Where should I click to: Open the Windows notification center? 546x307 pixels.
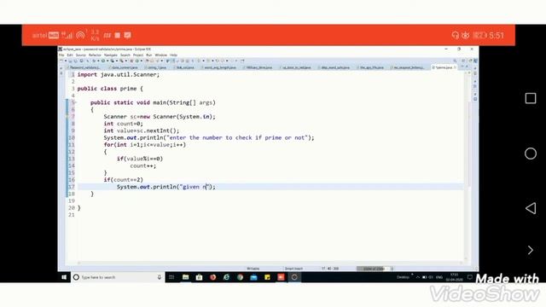coord(470,277)
